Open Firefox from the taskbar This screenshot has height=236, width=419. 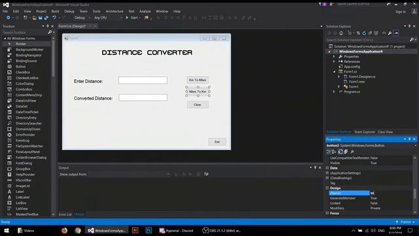[x=64, y=230]
